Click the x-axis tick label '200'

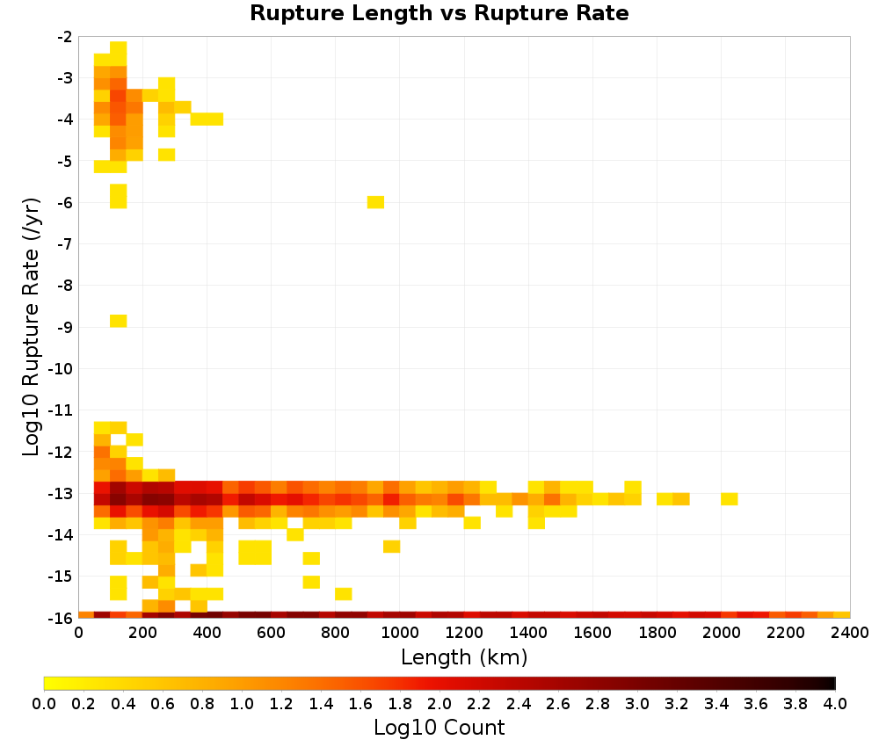click(142, 634)
